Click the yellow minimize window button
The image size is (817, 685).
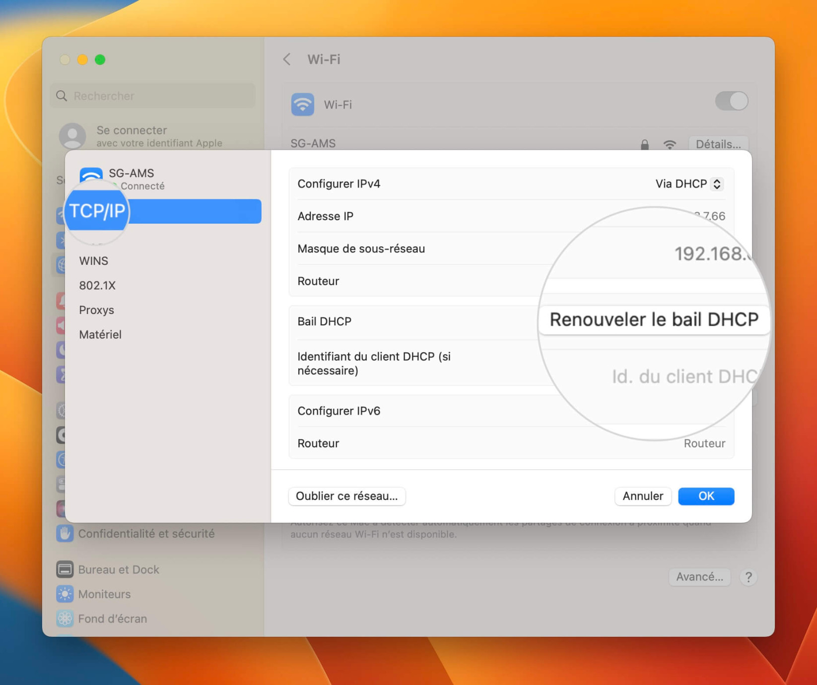tap(82, 60)
